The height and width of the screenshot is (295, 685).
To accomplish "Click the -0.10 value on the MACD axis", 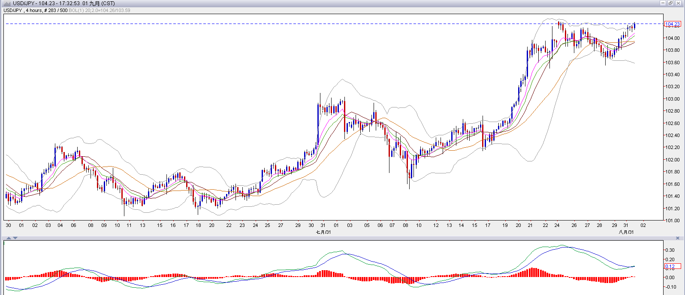I will [670, 287].
